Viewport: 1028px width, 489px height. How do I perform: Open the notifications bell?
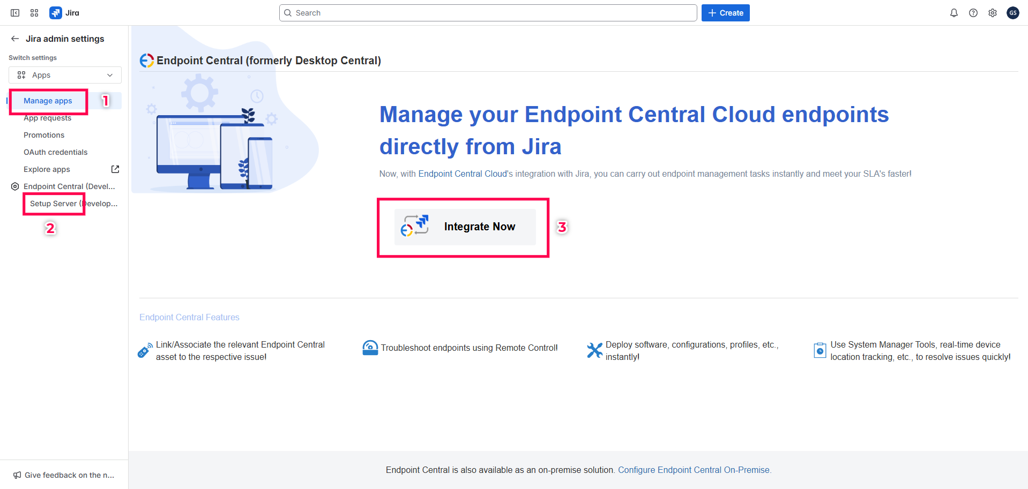click(953, 12)
